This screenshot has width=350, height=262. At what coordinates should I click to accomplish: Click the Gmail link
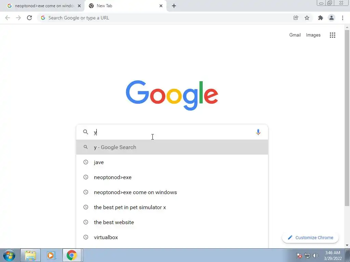click(295, 35)
